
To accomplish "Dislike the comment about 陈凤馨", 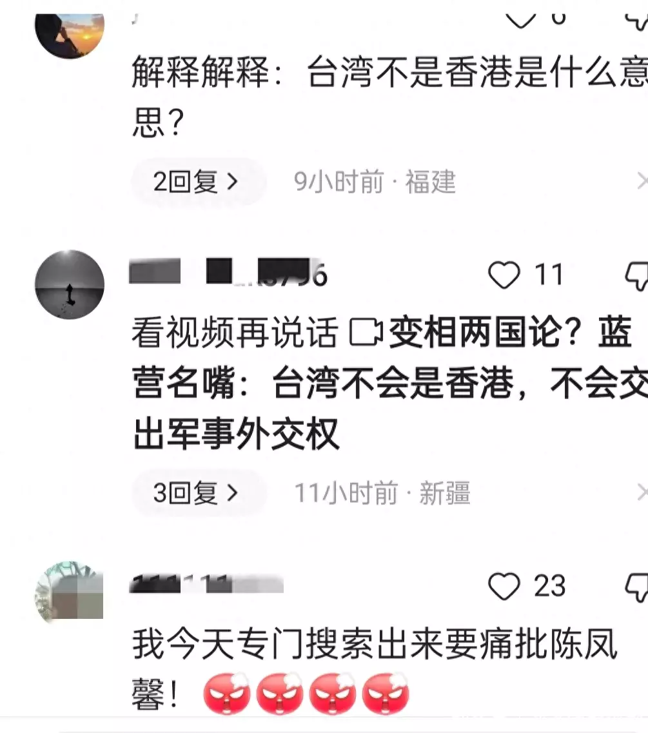I will 637,587.
